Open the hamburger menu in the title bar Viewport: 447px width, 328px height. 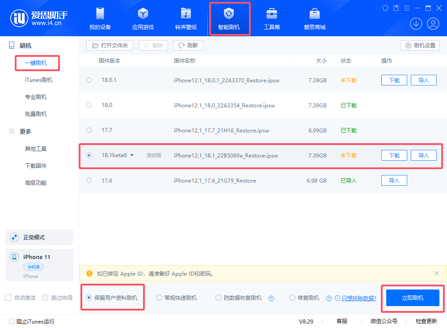pyautogui.click(x=406, y=8)
